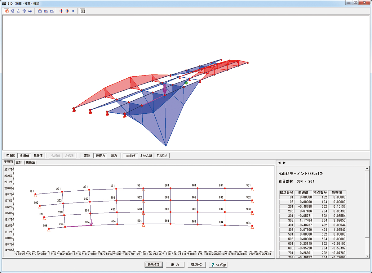Click the green marker in 3D view
372x273 pixels.
(186, 83)
